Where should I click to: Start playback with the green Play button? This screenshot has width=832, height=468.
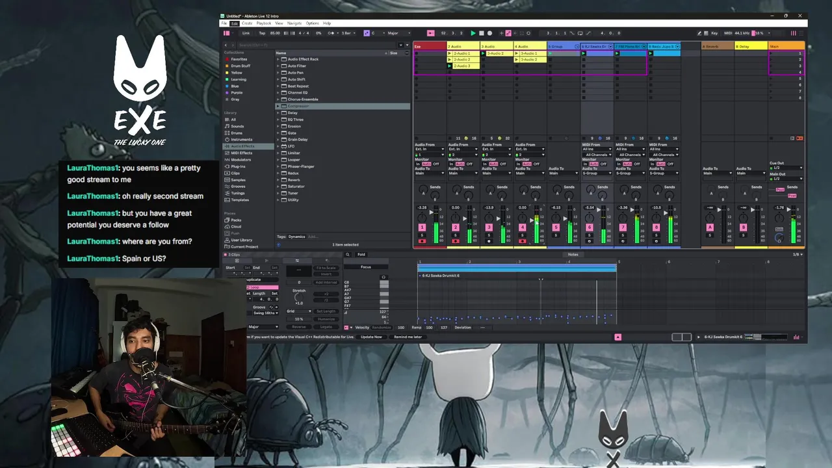pos(473,33)
